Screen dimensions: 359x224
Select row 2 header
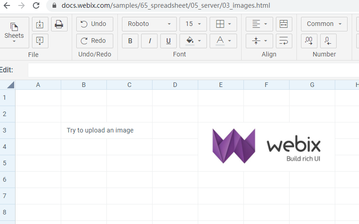pyautogui.click(x=8, y=114)
